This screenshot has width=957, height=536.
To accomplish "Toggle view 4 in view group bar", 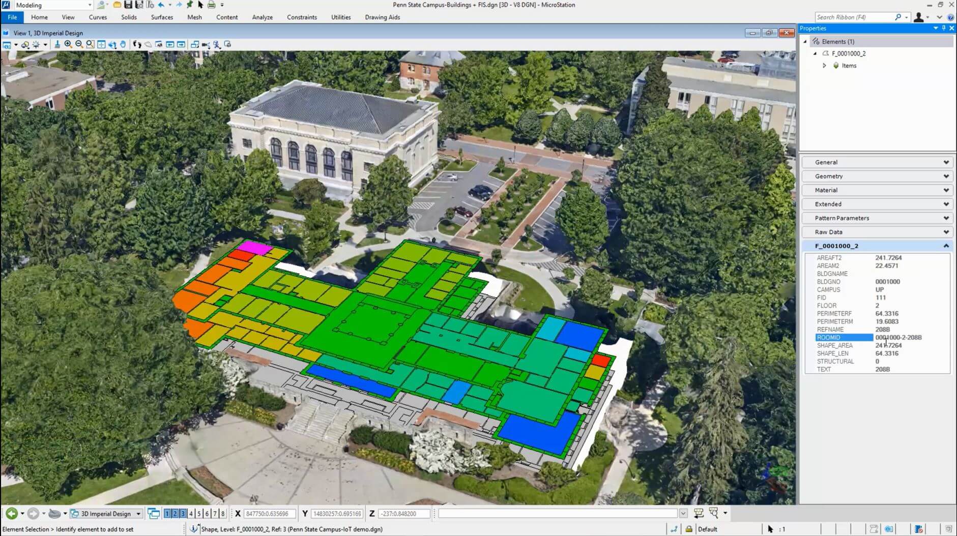I will [x=191, y=514].
